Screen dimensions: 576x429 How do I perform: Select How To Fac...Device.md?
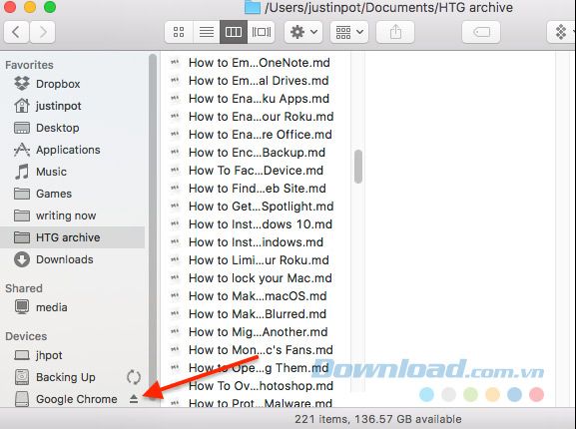click(256, 171)
